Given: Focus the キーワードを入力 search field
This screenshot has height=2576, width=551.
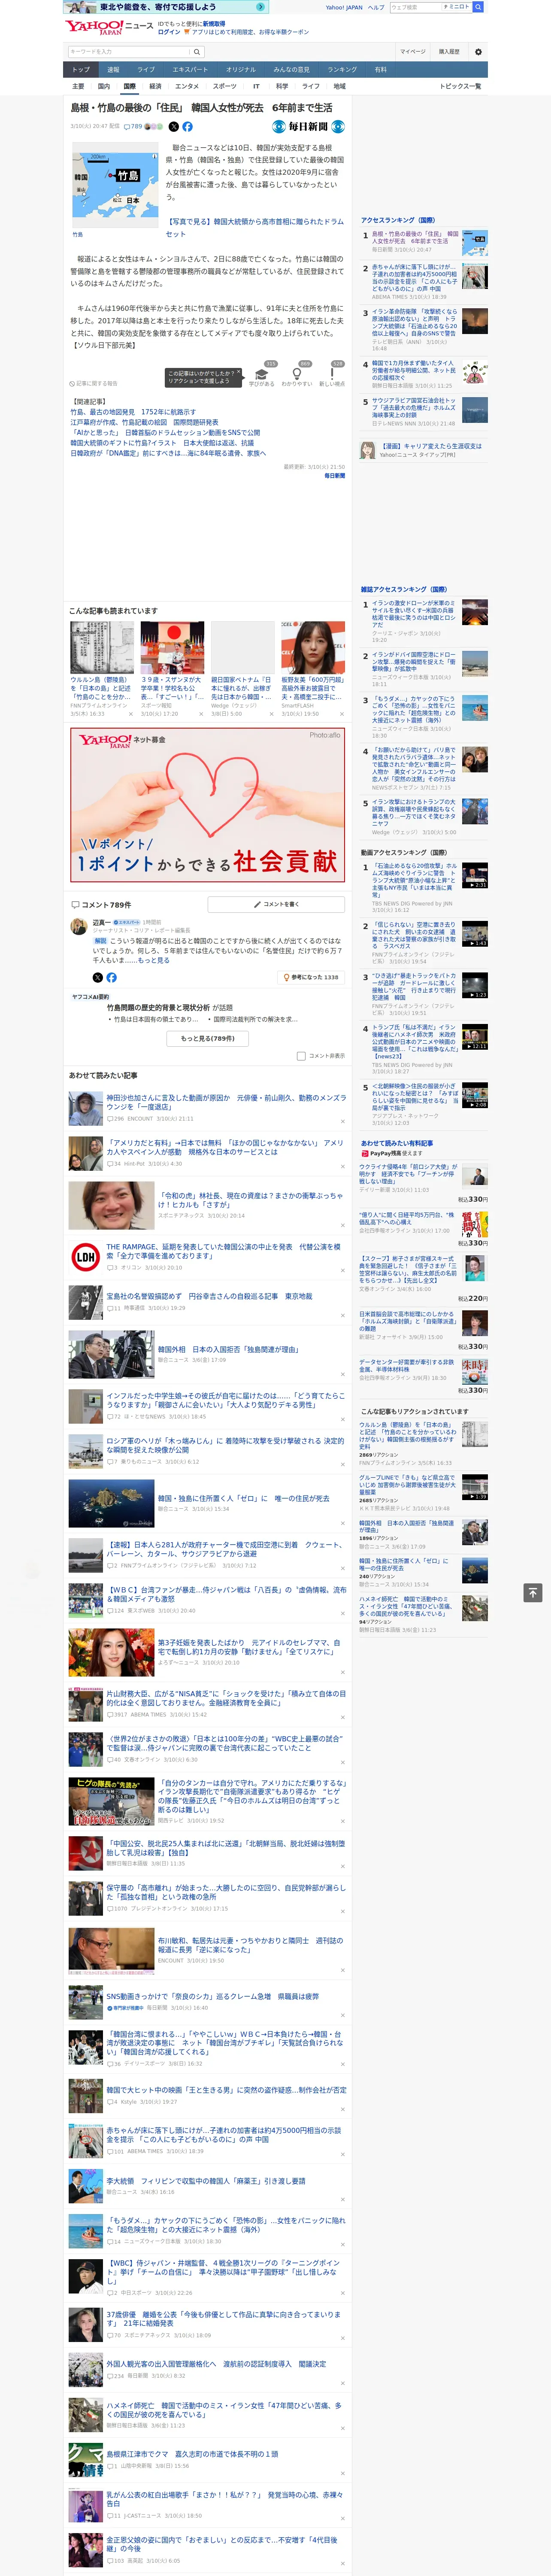Looking at the screenshot, I should click(x=128, y=51).
